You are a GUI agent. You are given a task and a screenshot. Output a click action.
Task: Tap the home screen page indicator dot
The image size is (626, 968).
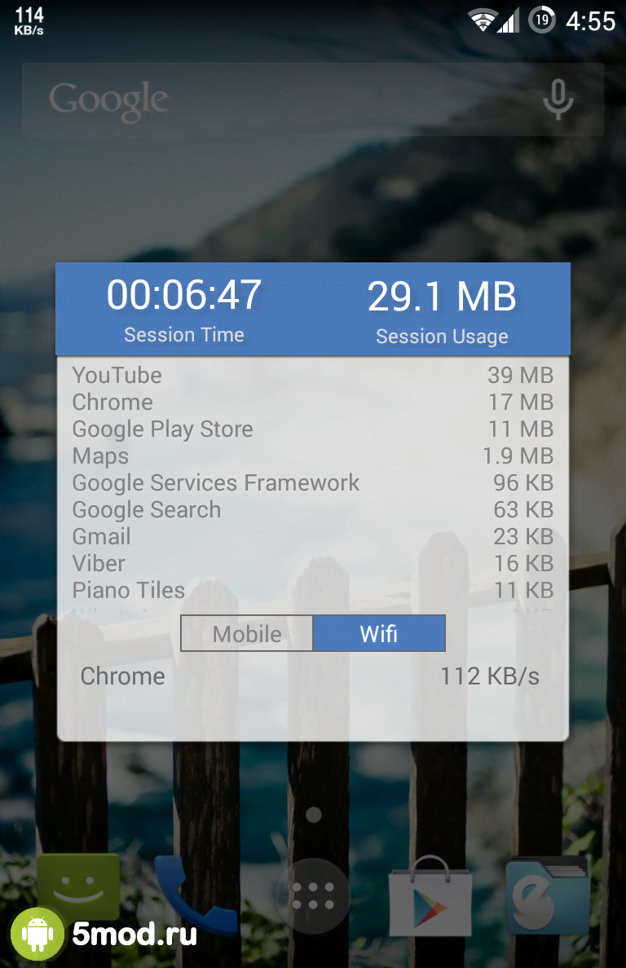click(x=314, y=815)
